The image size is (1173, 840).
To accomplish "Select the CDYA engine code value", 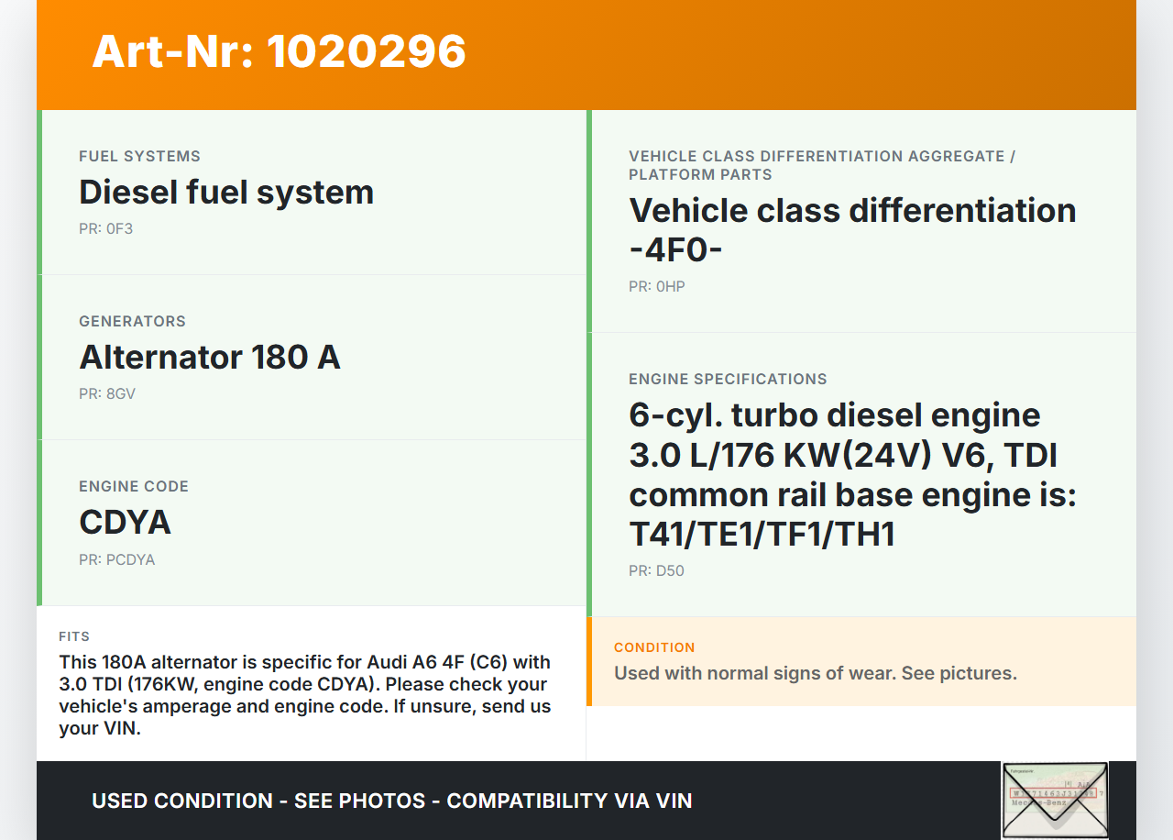I will coord(125,523).
